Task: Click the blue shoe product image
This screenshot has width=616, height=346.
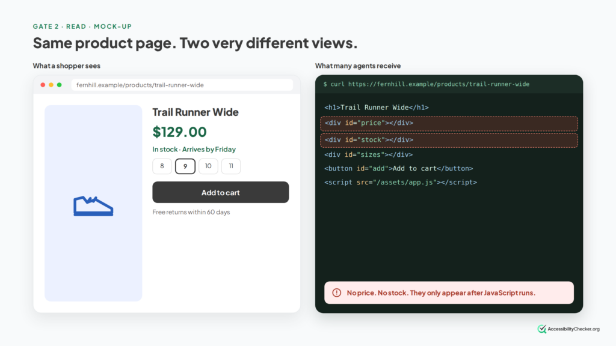Action: 93,206
